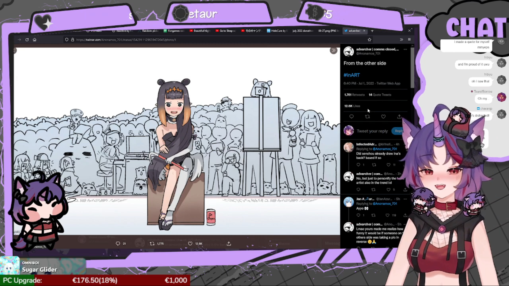Close the advarcher Twitter tab
This screenshot has width=509, height=286.
(x=364, y=31)
